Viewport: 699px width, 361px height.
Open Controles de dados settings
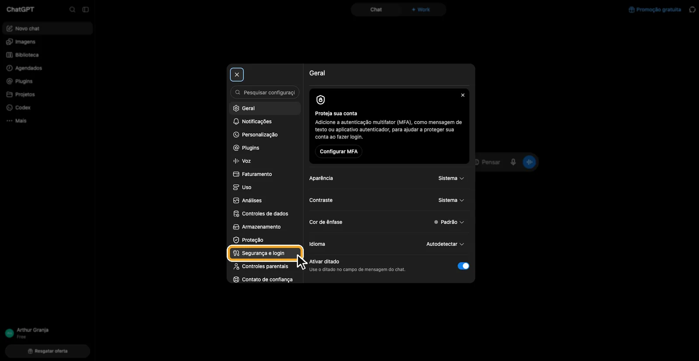click(265, 214)
